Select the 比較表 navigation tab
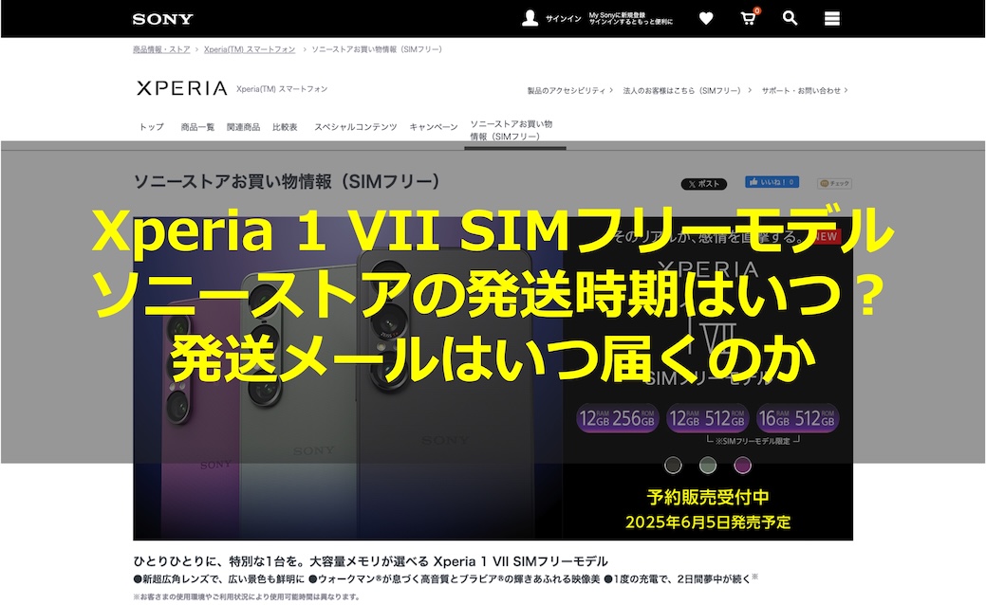 click(x=285, y=127)
